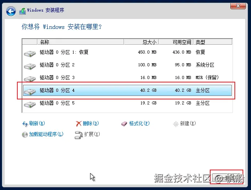Format partition with 格式化(F) link
The width and height of the screenshot is (251, 190).
click(139, 123)
